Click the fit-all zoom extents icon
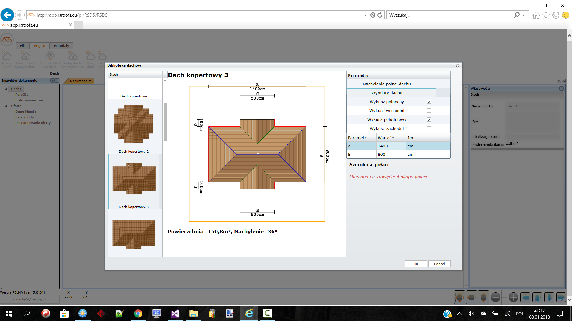This screenshot has height=321, width=572. pos(459,297)
